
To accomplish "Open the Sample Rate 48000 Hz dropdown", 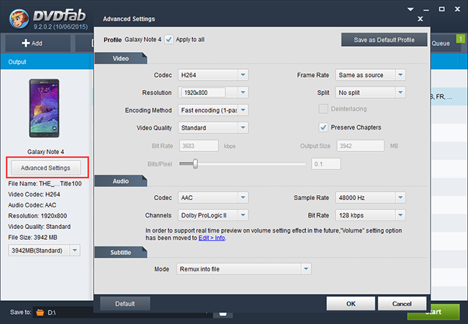I will (400, 197).
